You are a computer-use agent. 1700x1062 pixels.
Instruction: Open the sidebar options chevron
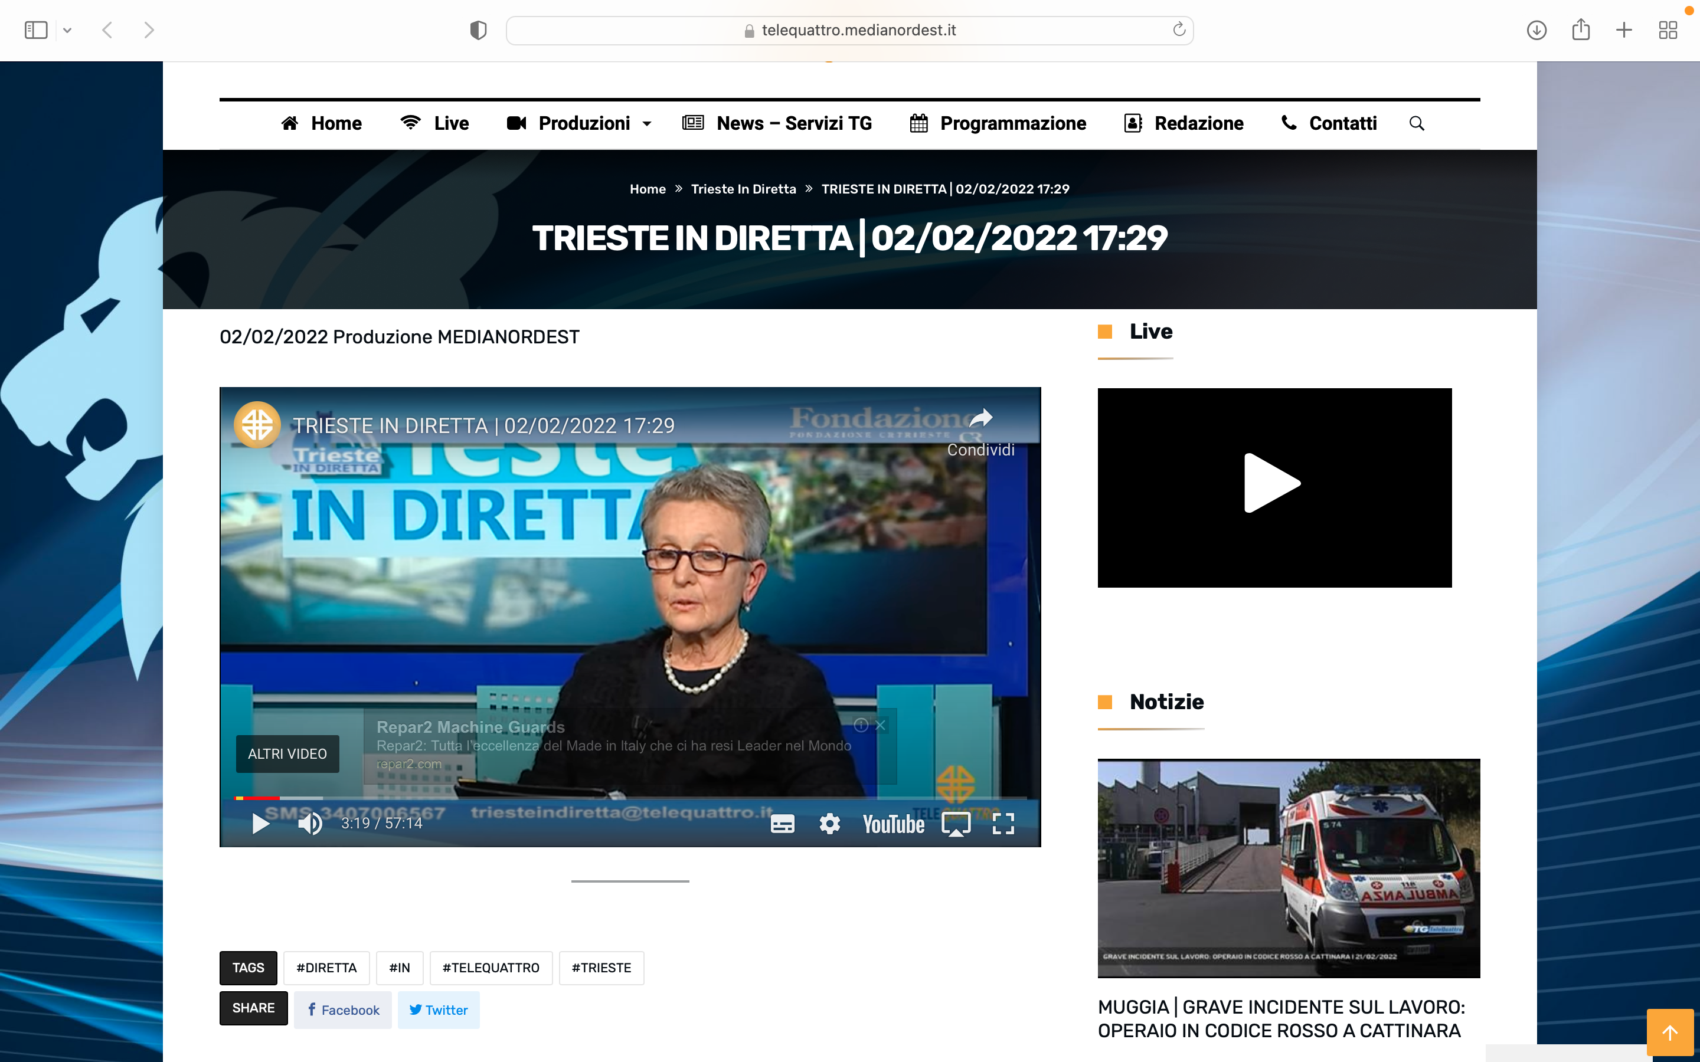point(67,30)
